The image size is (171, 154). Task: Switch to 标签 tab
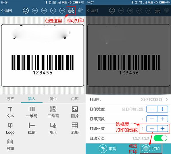tap(10, 99)
